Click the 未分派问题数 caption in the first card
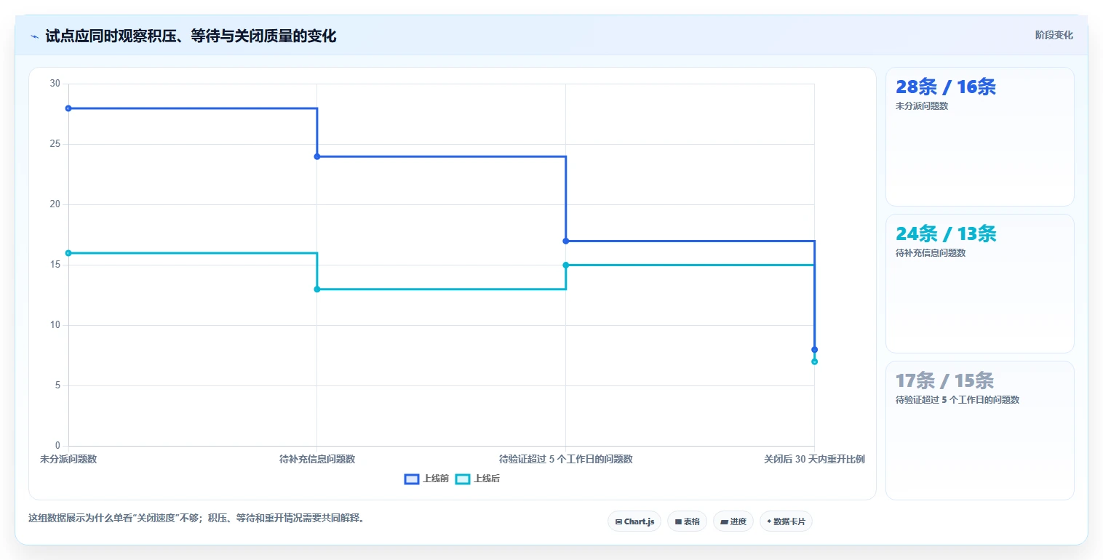Screen dimensions: 1103x560 tap(922, 106)
